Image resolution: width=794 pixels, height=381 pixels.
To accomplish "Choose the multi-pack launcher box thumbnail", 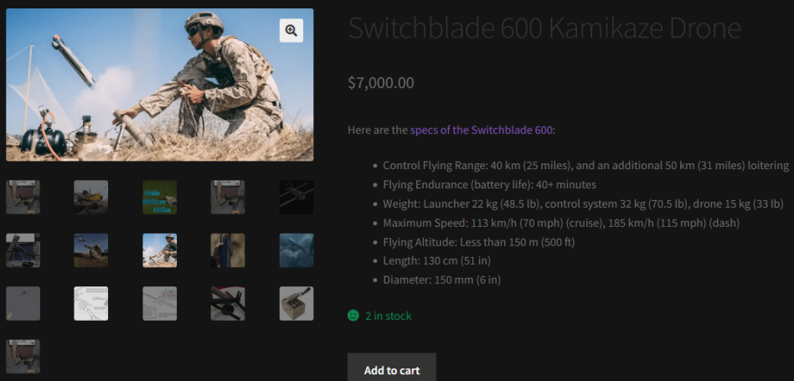I will click(296, 303).
